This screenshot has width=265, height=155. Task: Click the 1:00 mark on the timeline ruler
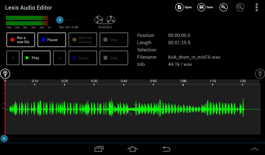tap(183, 81)
